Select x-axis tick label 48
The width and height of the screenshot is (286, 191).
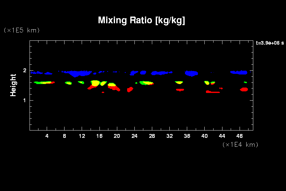239,136
